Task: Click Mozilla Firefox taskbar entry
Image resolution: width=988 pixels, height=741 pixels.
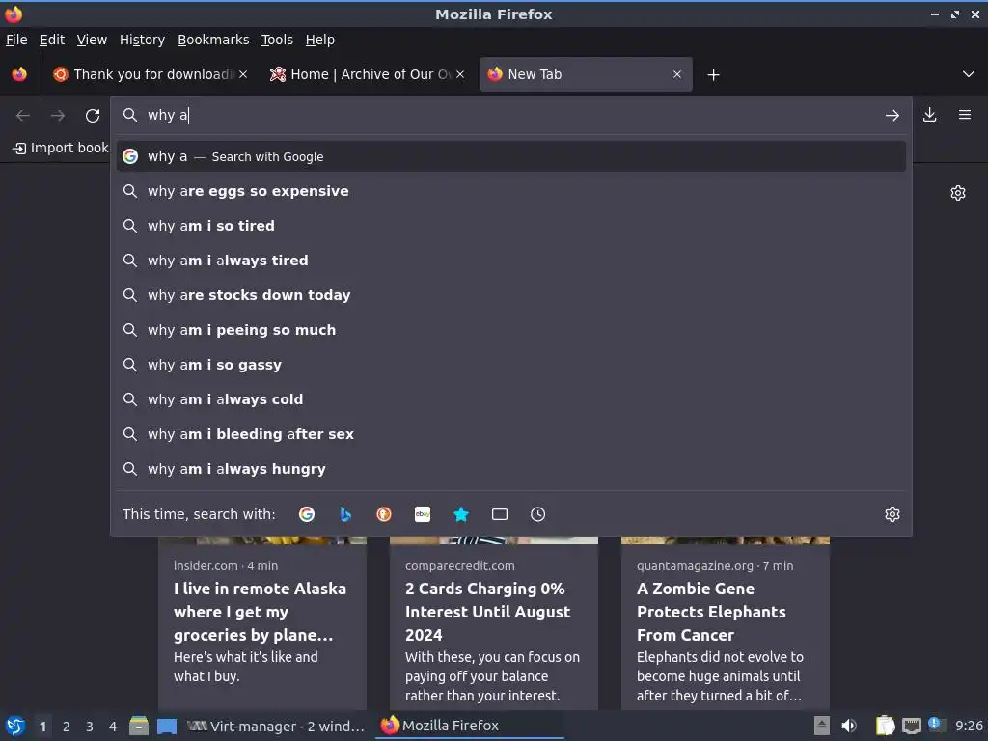Action: click(x=470, y=726)
